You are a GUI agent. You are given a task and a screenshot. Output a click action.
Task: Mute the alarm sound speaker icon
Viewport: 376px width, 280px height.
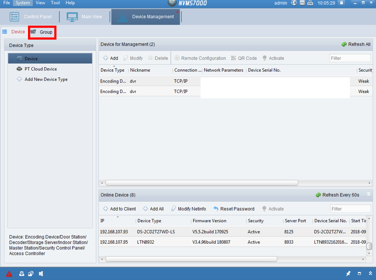[41, 273]
